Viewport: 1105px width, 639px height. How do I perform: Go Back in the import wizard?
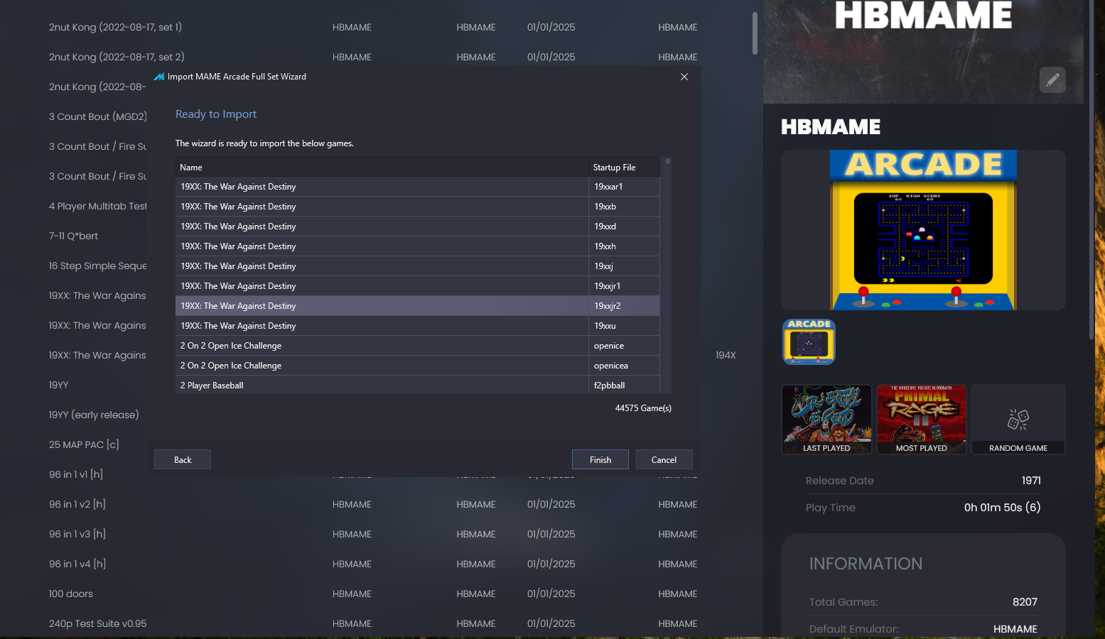tap(183, 460)
